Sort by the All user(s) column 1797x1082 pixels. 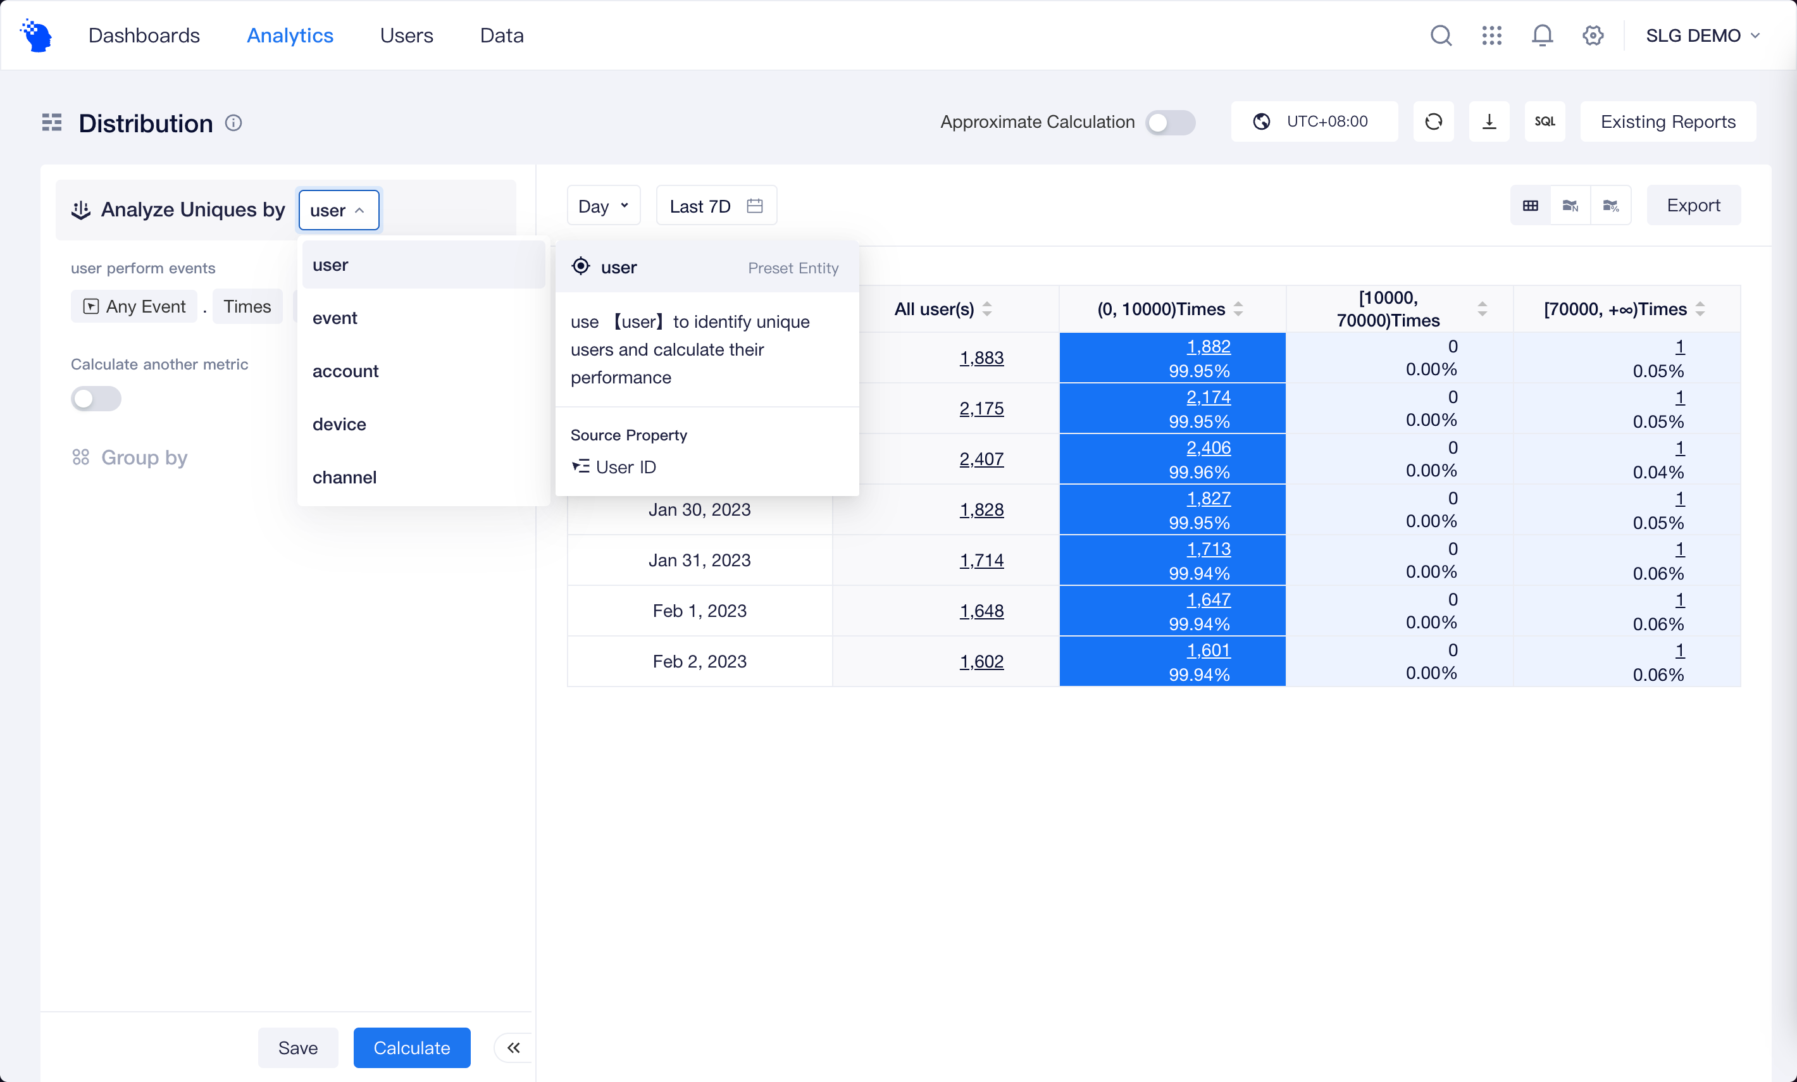pyautogui.click(x=987, y=309)
